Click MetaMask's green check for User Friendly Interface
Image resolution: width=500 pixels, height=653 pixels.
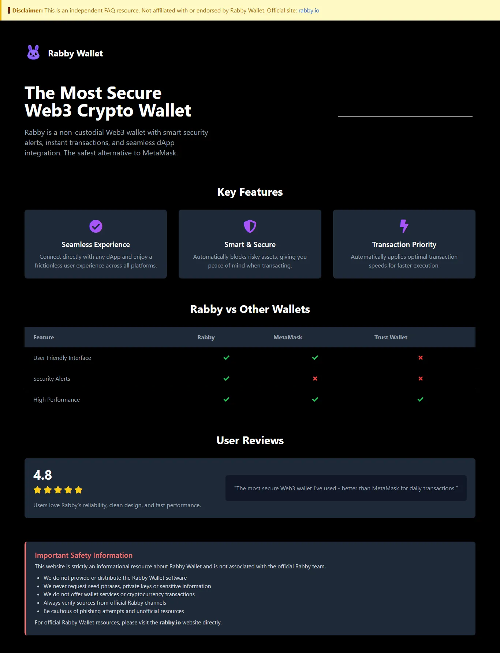[315, 358]
